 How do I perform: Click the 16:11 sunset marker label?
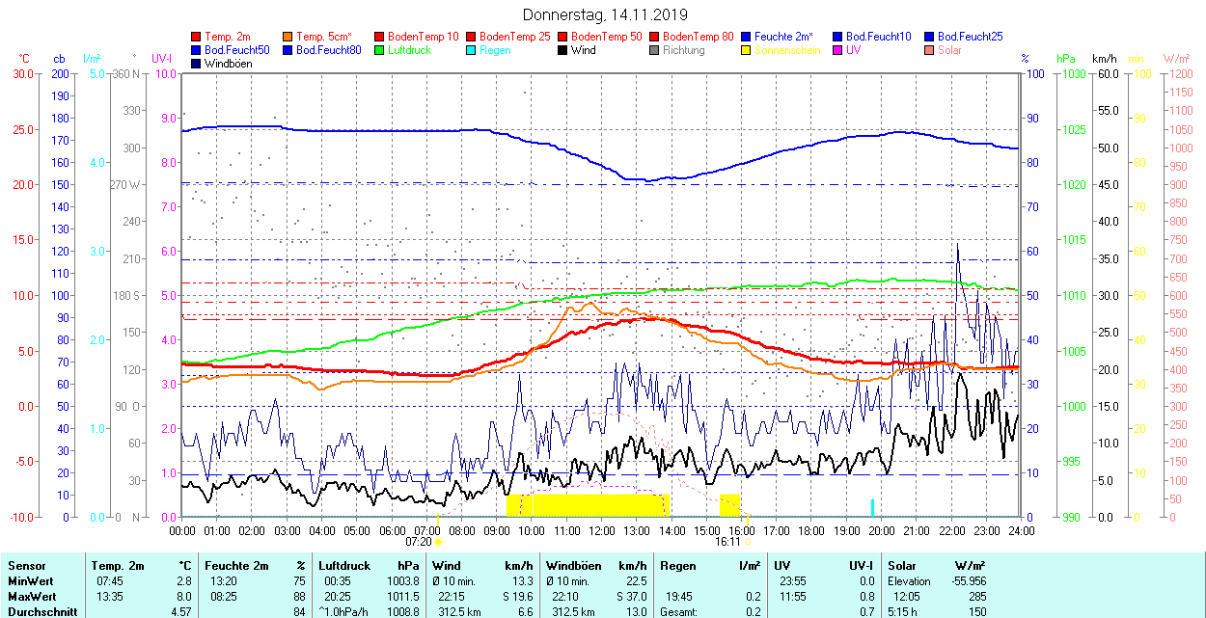[x=727, y=542]
